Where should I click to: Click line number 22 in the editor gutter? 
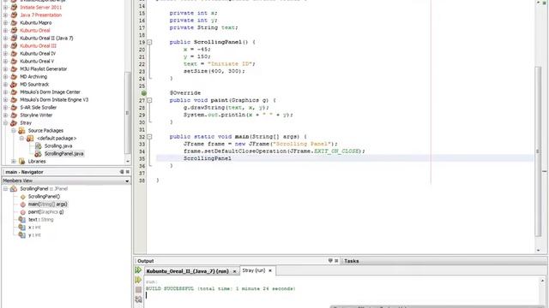coord(142,64)
